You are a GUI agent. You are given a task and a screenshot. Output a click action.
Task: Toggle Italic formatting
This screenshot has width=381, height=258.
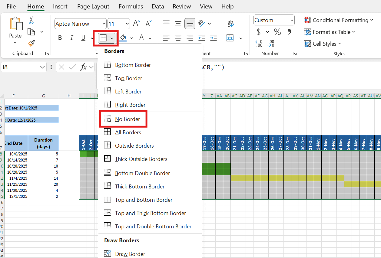72,38
